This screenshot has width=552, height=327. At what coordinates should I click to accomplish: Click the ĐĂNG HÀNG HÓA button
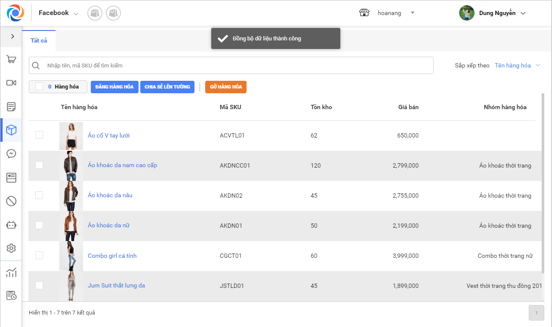[x=114, y=87]
